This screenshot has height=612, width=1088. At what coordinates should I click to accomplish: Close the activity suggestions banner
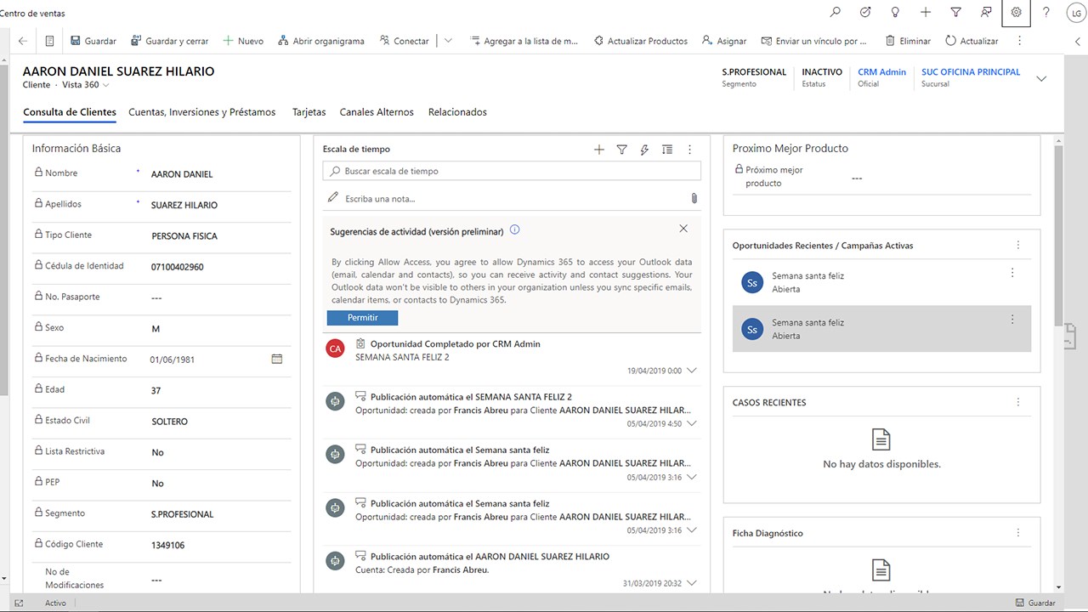click(683, 229)
